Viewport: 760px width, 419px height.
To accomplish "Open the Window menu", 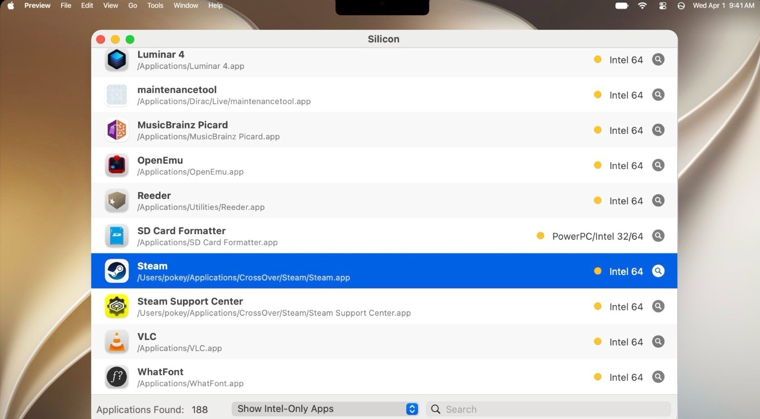I will pyautogui.click(x=186, y=6).
